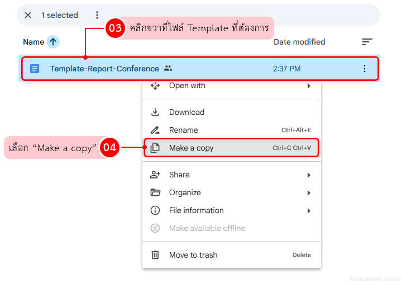
Task: Click the Make a copy icon
Action: point(155,148)
